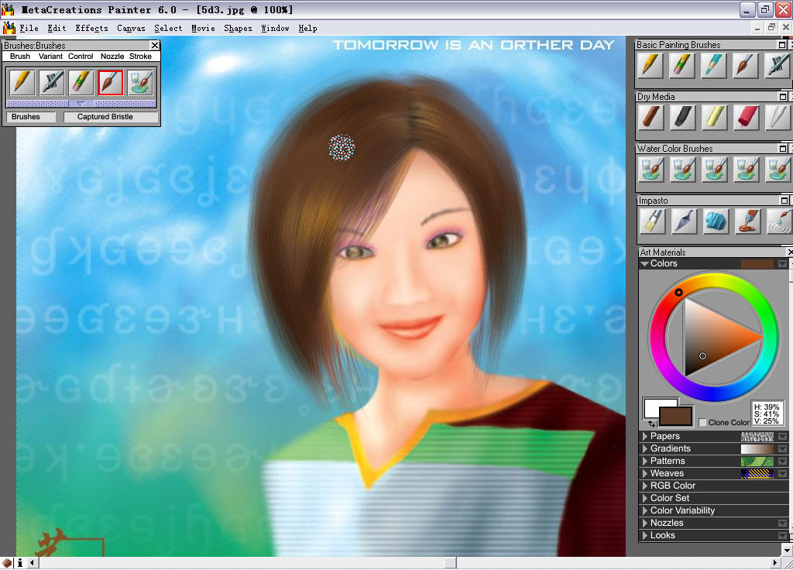Click the Captured Bristle variant button

pos(111,117)
